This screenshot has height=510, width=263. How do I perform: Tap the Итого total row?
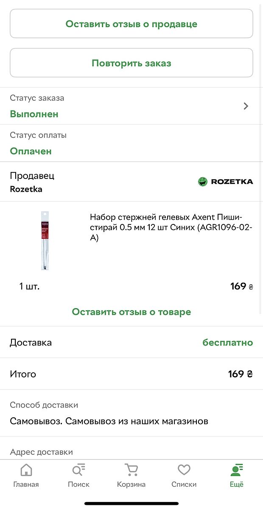point(131,374)
